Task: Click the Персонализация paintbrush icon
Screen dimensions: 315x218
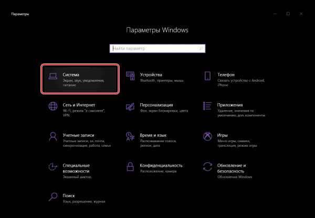Action: tap(130, 106)
